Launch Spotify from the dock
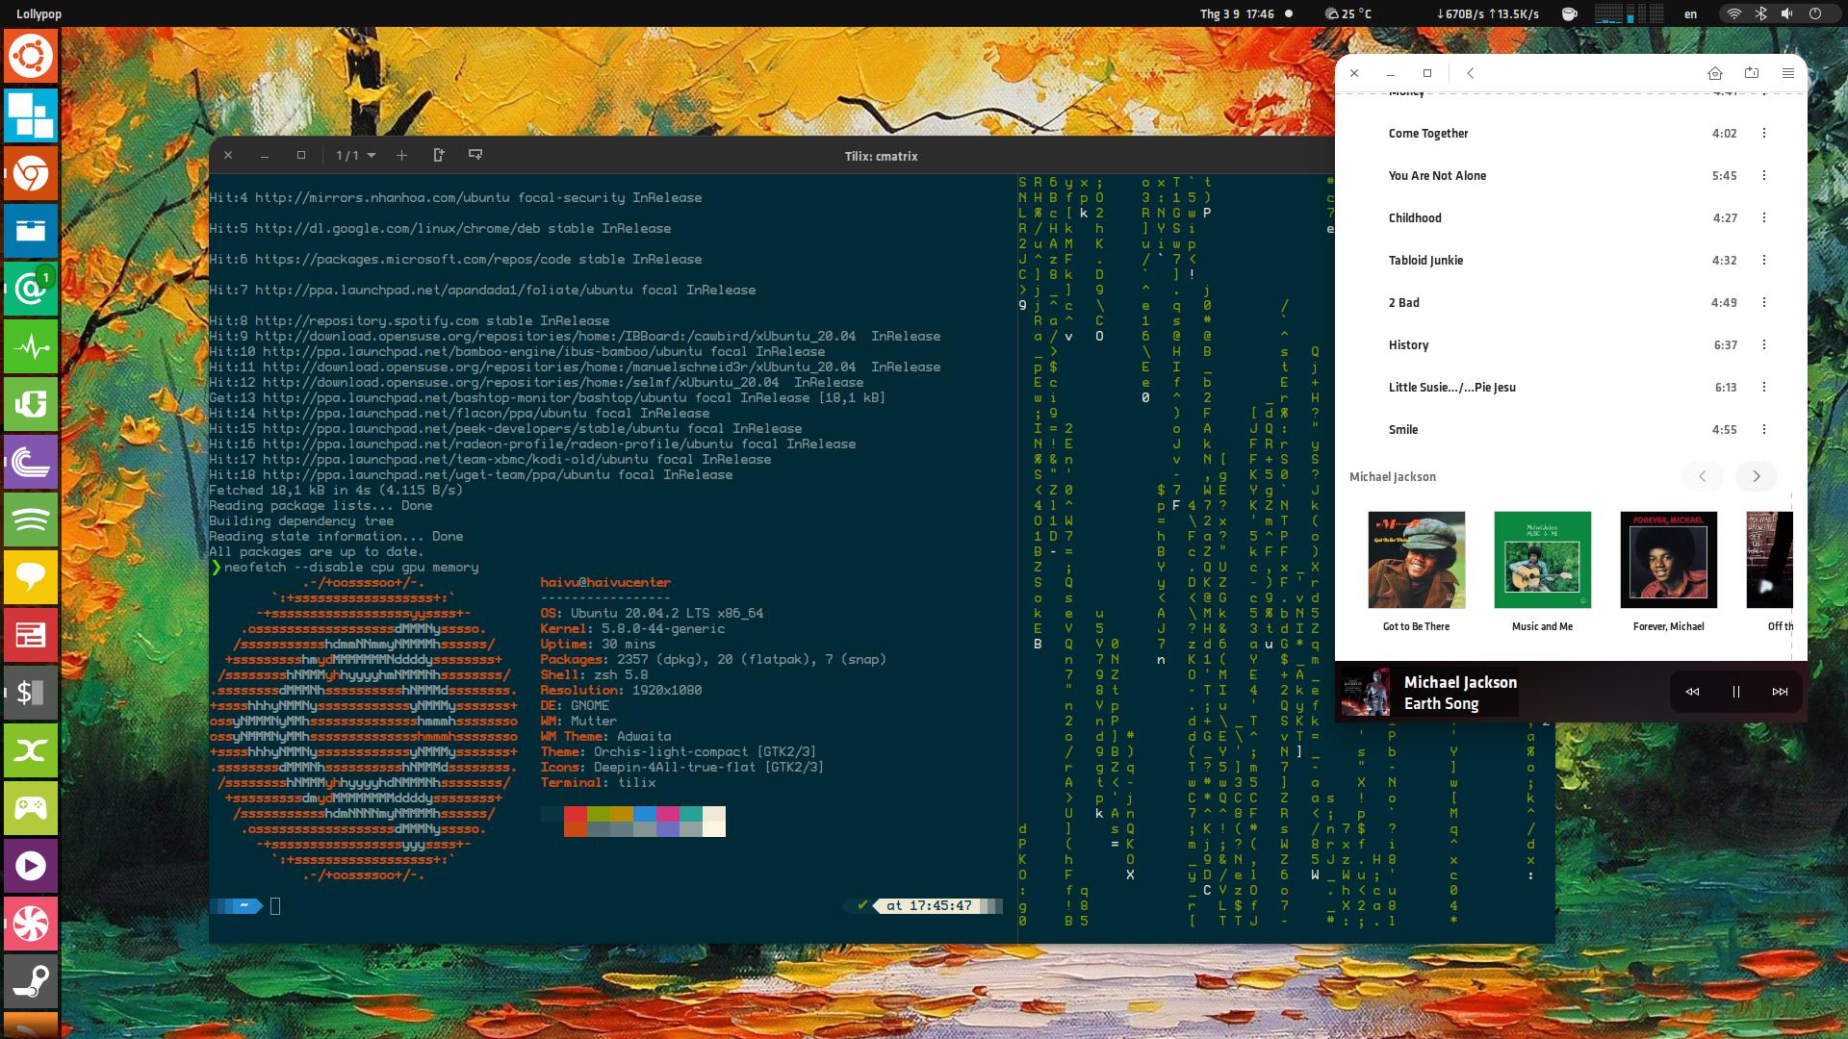Screen dimensions: 1848x1039 tap(31, 519)
